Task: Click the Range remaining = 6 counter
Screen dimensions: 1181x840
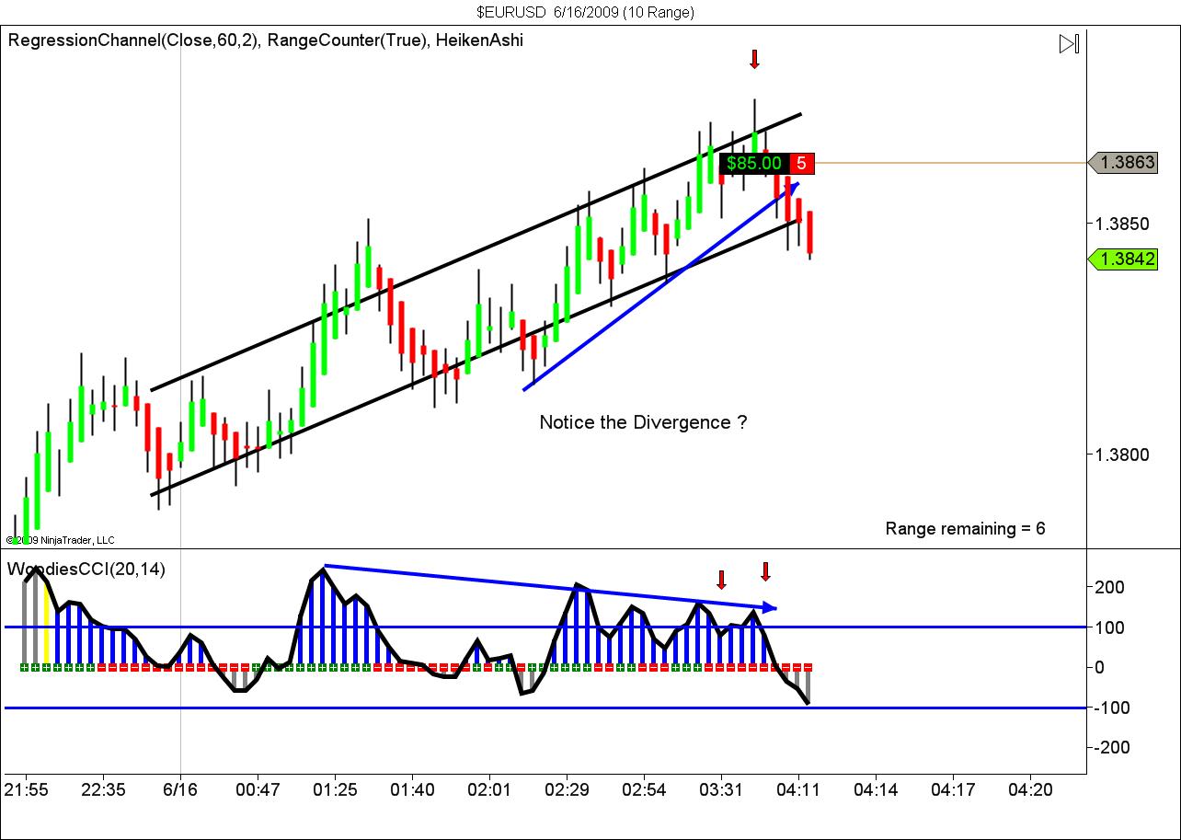Action: click(x=965, y=529)
